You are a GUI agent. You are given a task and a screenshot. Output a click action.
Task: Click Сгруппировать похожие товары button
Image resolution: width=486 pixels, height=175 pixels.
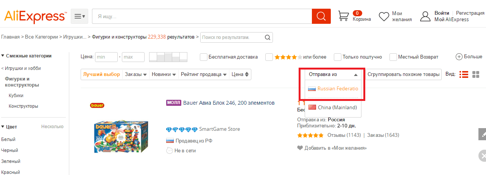click(403, 74)
